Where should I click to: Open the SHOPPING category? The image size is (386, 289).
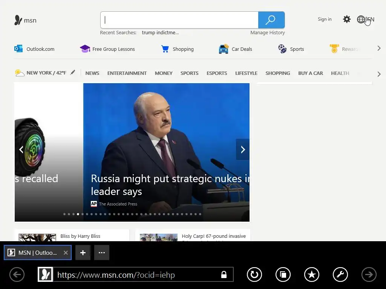tap(278, 73)
